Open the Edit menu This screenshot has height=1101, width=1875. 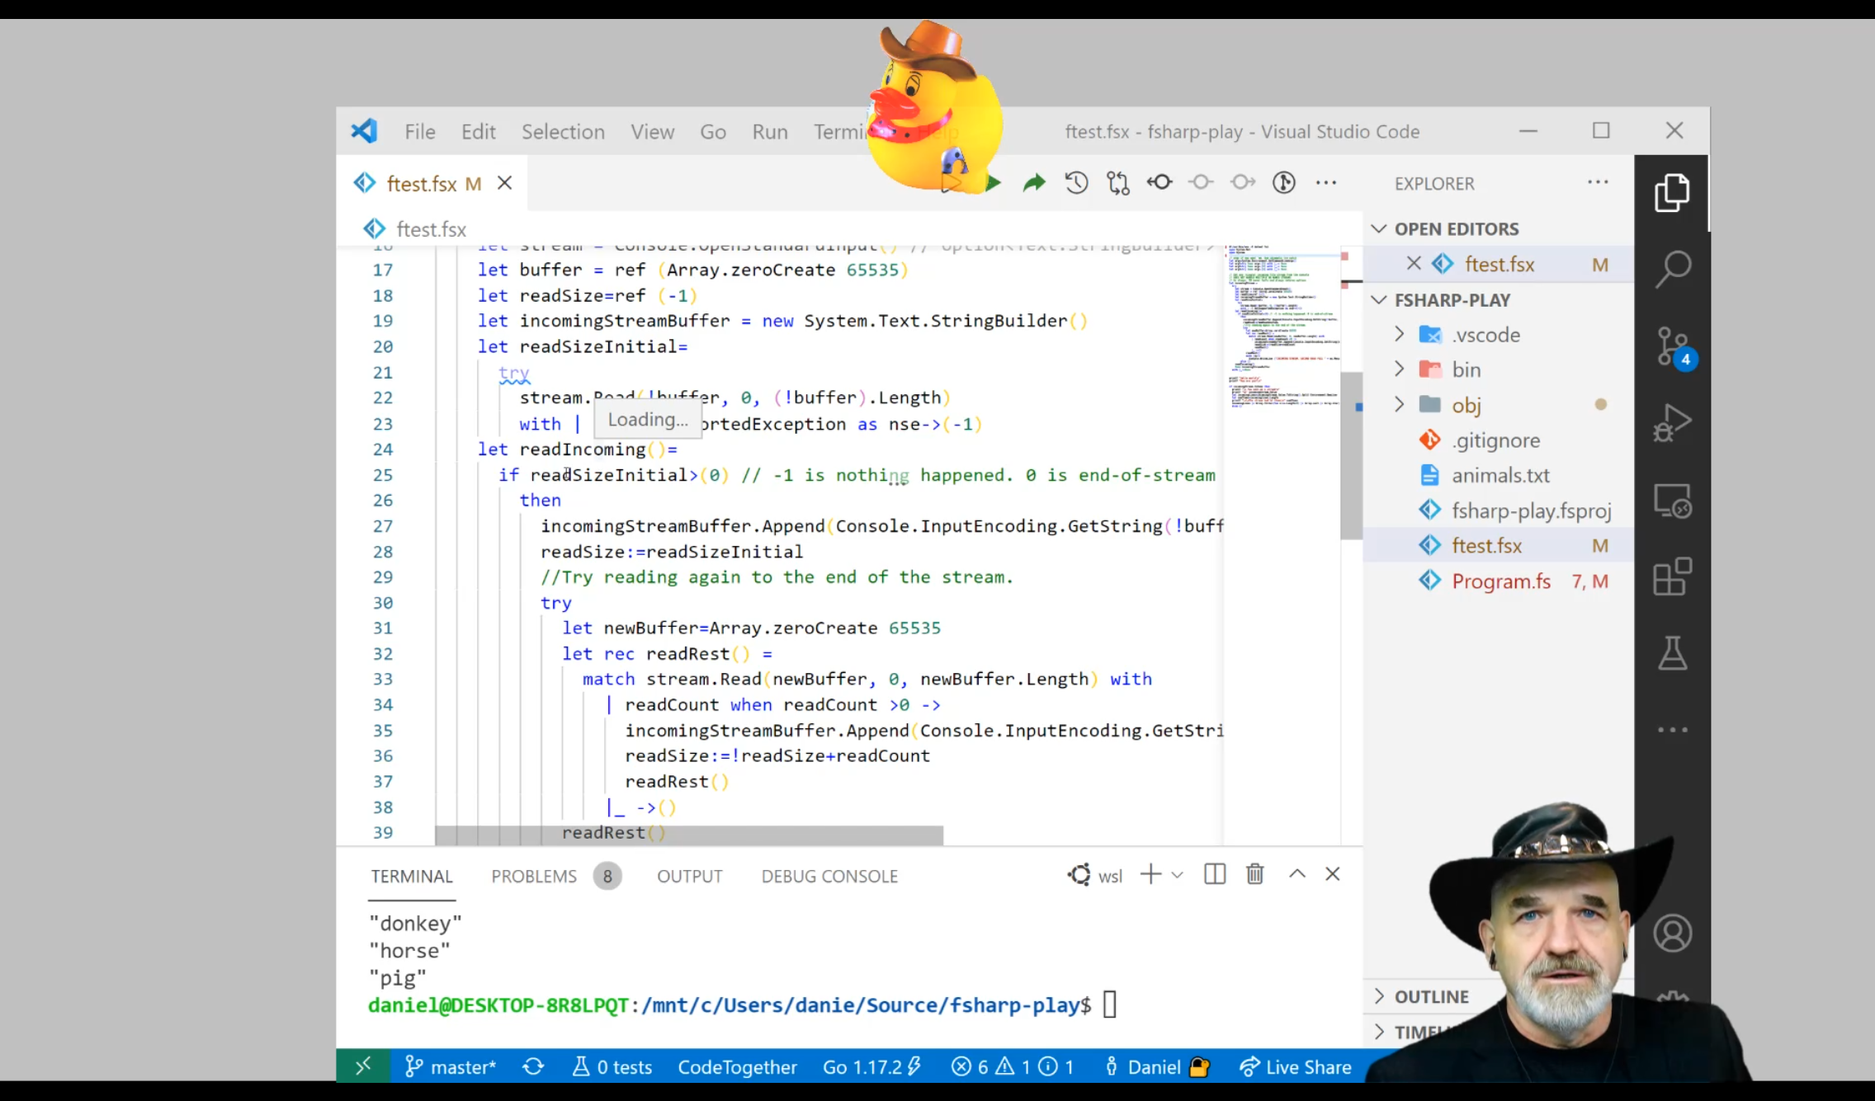[478, 131]
